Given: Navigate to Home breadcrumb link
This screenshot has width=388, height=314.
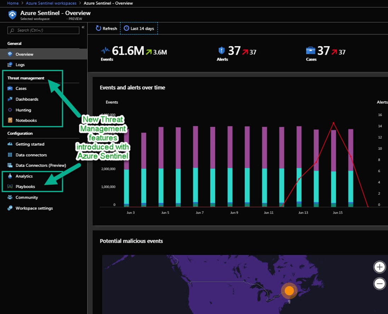Looking at the screenshot, I should pyautogui.click(x=13, y=3).
